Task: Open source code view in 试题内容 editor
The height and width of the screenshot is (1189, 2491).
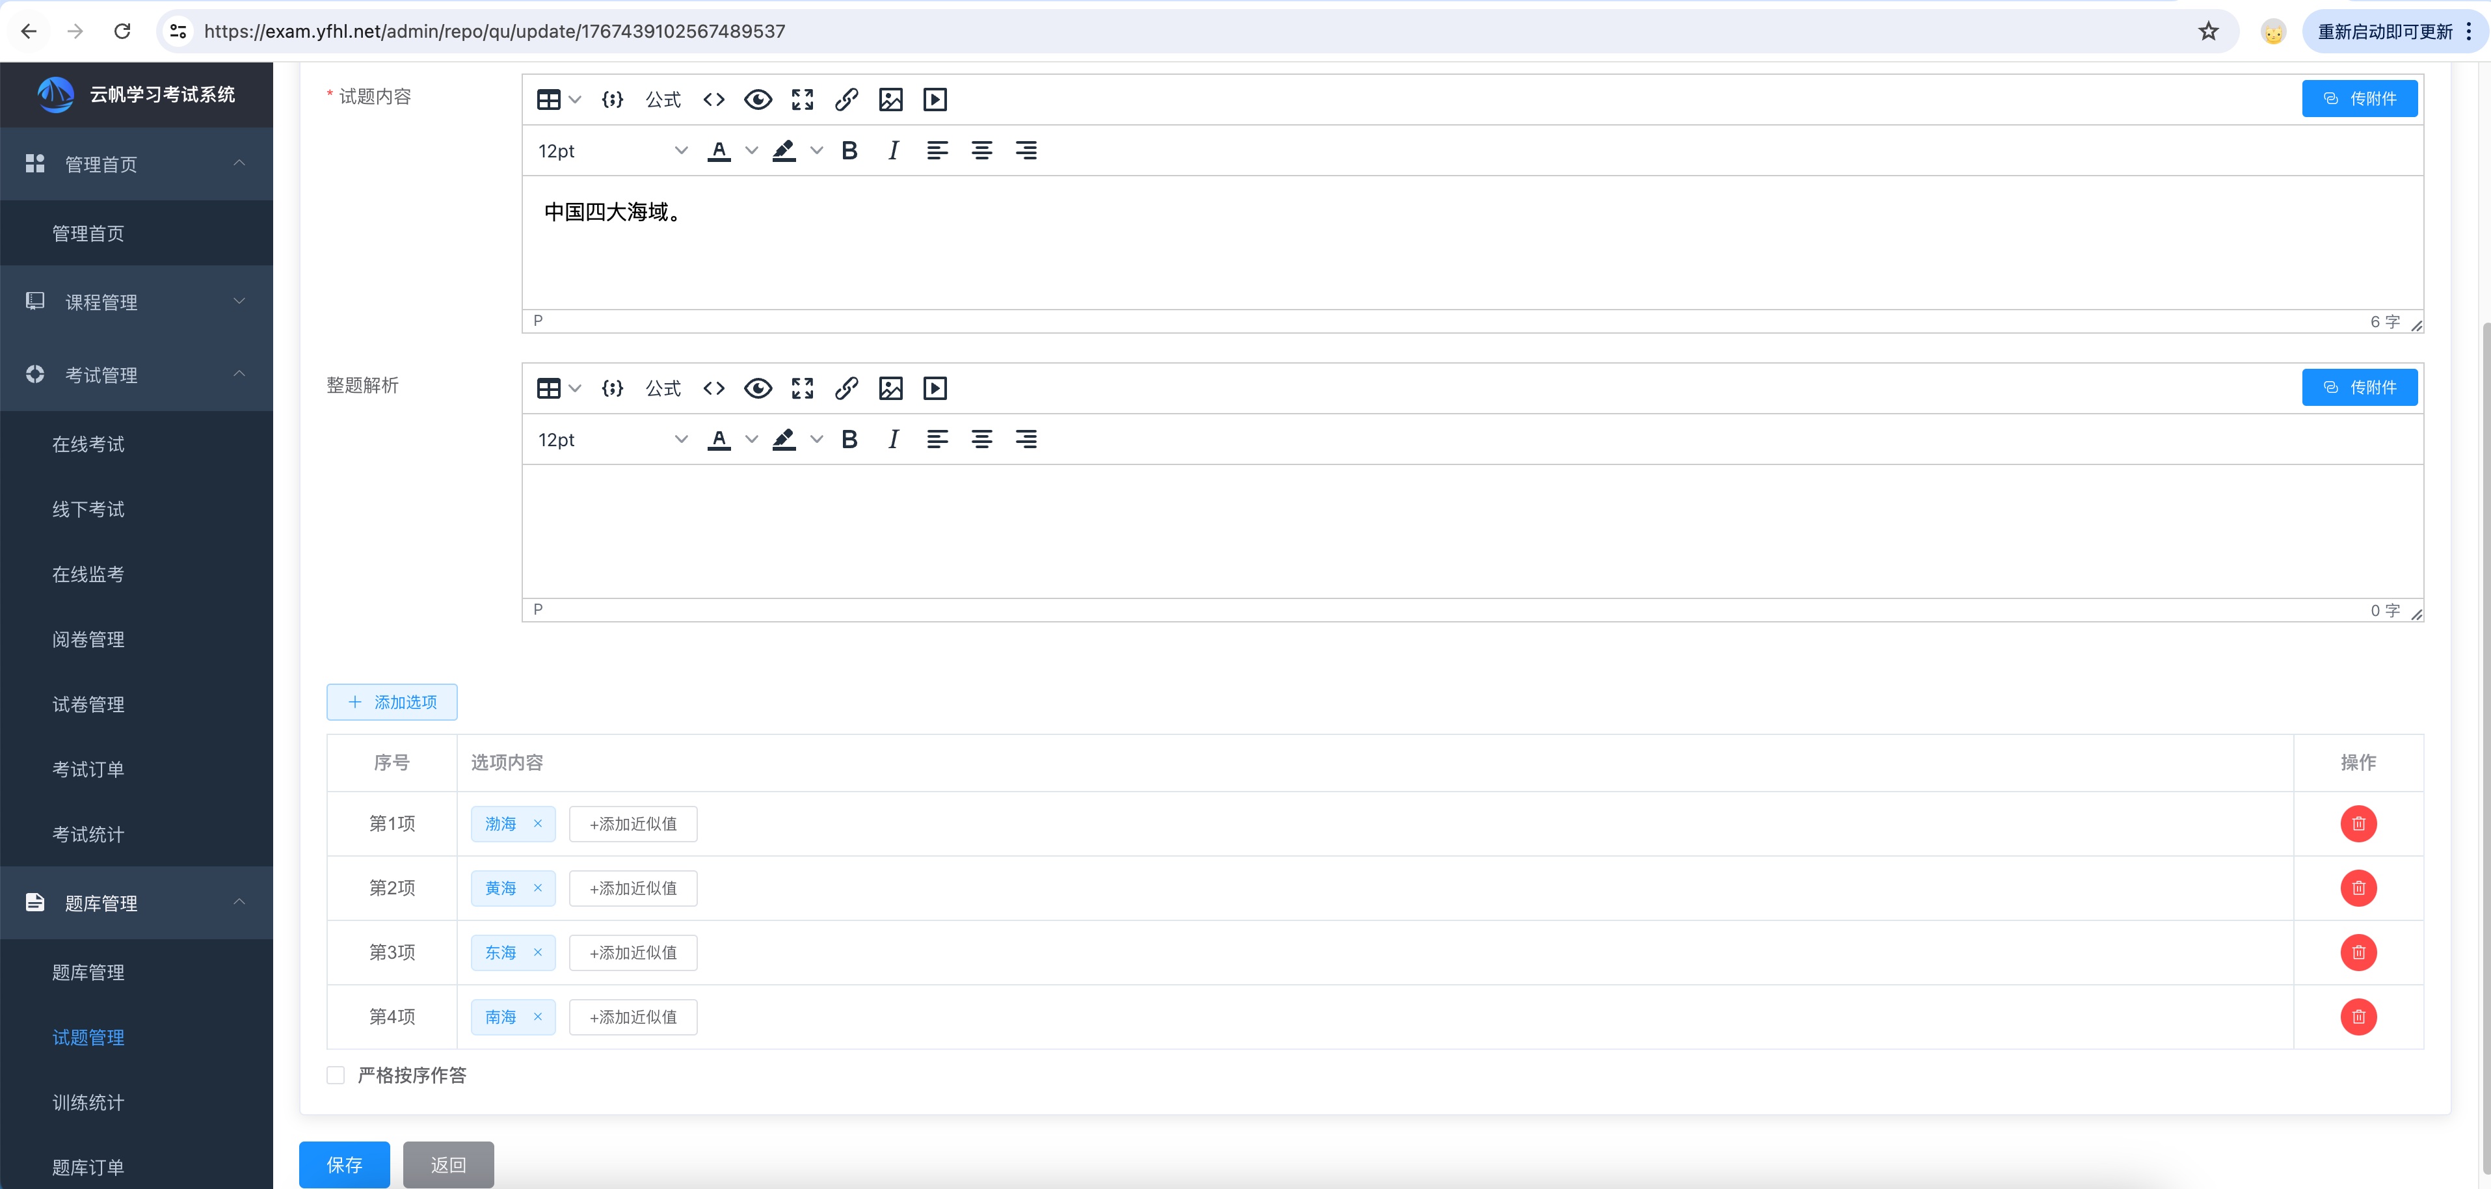Action: click(x=713, y=100)
